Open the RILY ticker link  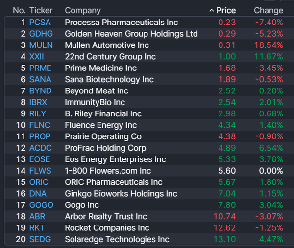[38, 113]
